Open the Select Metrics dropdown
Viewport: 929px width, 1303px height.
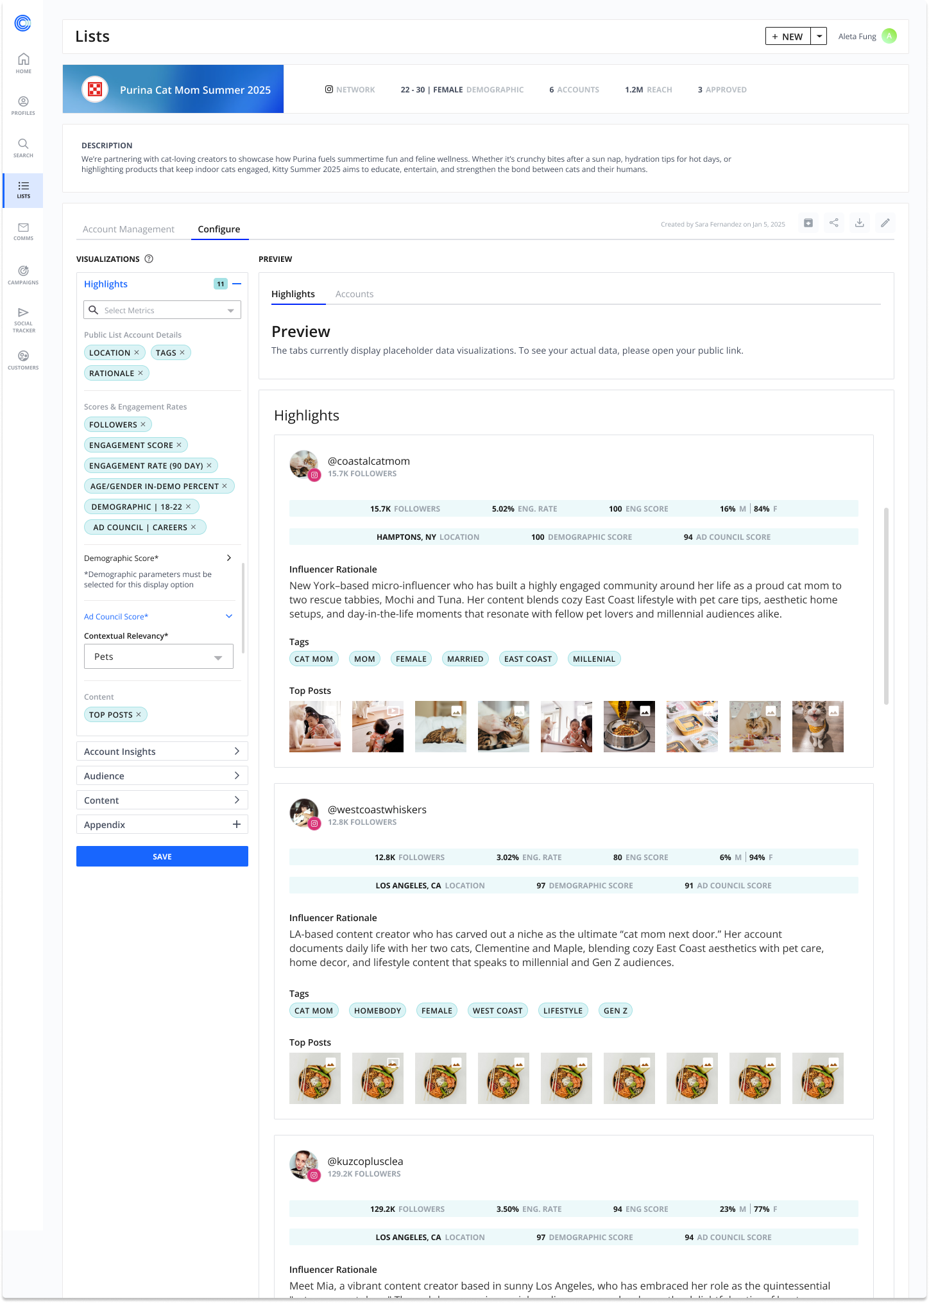pos(162,310)
